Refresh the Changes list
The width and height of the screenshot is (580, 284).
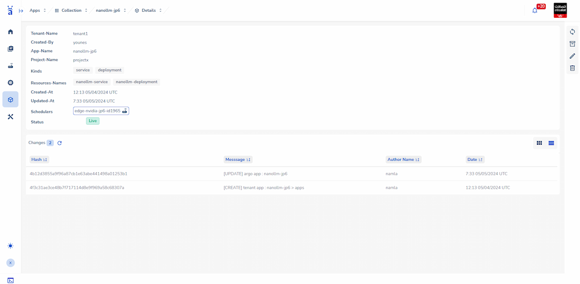tap(60, 143)
